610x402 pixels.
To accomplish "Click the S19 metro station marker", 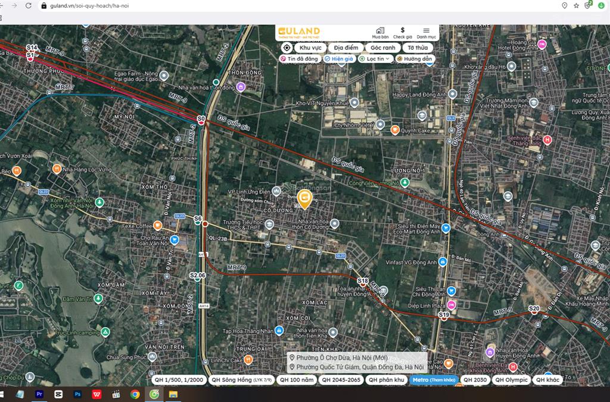I will click(x=444, y=315).
